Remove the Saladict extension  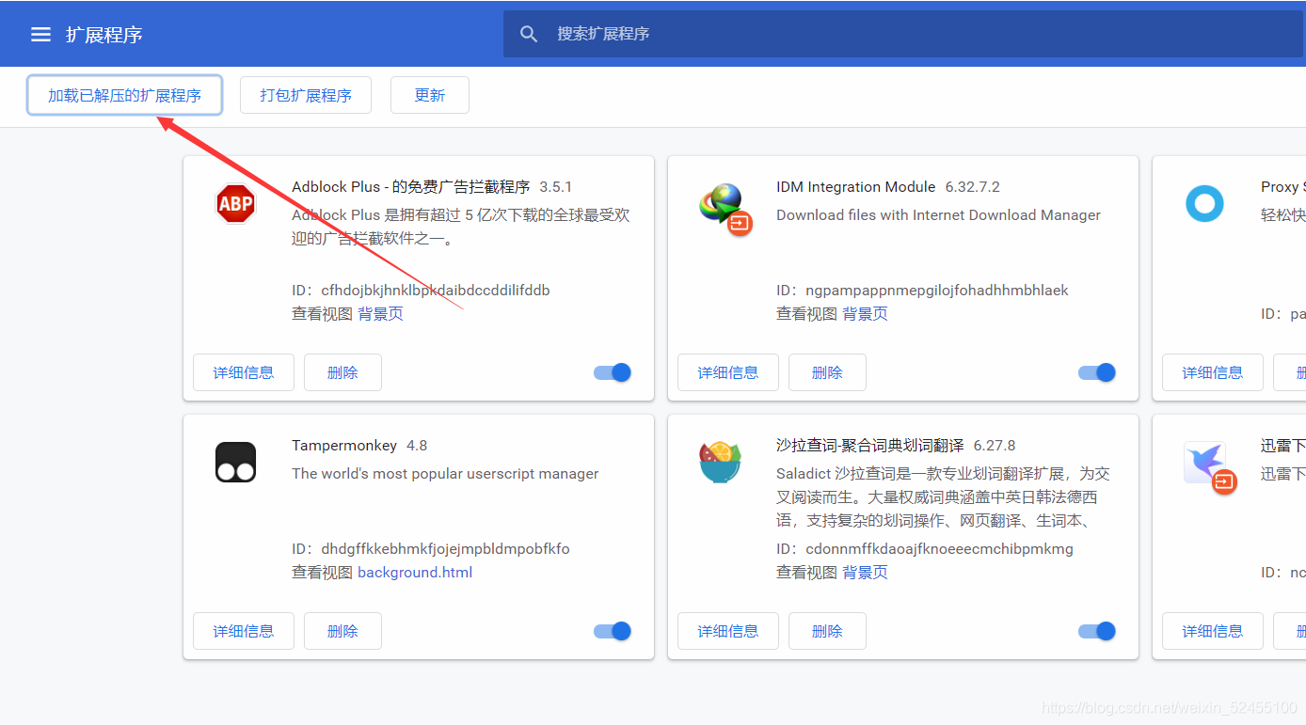(827, 631)
